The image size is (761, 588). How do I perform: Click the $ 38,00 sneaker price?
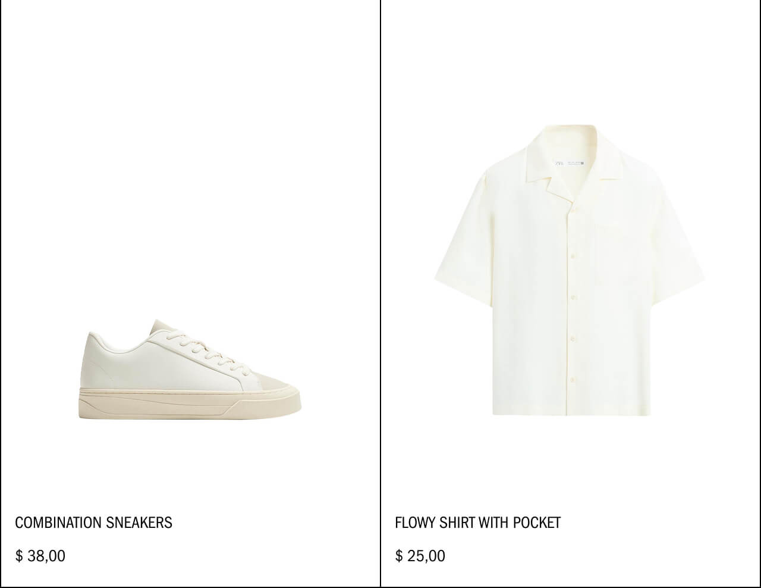coord(40,556)
